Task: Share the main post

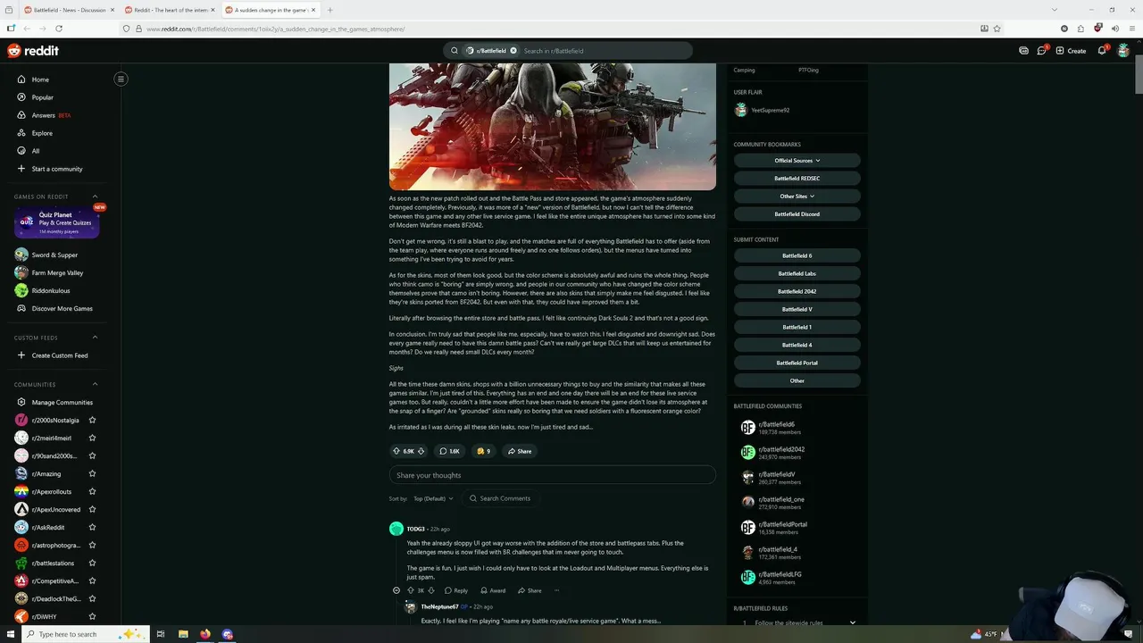Action: tap(520, 451)
